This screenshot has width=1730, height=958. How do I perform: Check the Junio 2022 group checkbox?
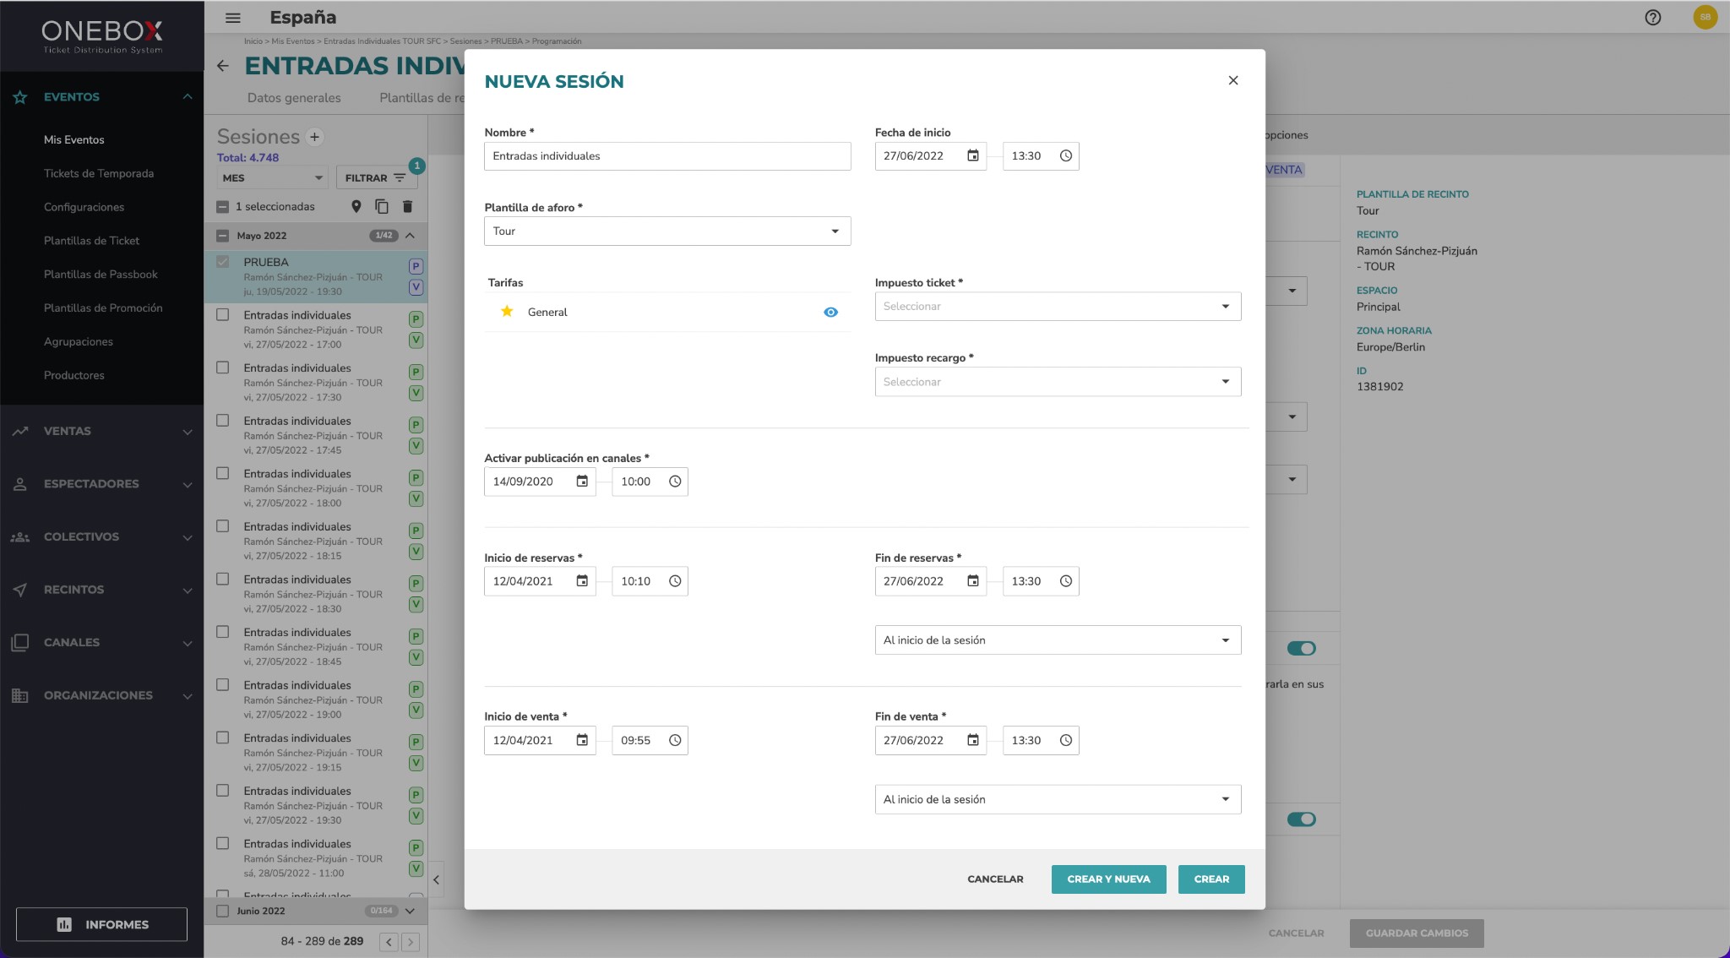[223, 911]
